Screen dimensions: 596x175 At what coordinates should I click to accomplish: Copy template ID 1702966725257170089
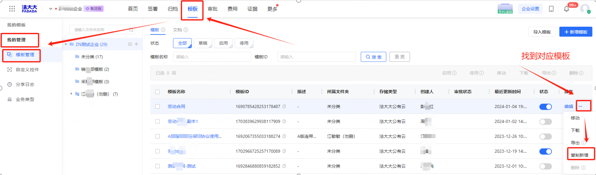[x=284, y=151]
